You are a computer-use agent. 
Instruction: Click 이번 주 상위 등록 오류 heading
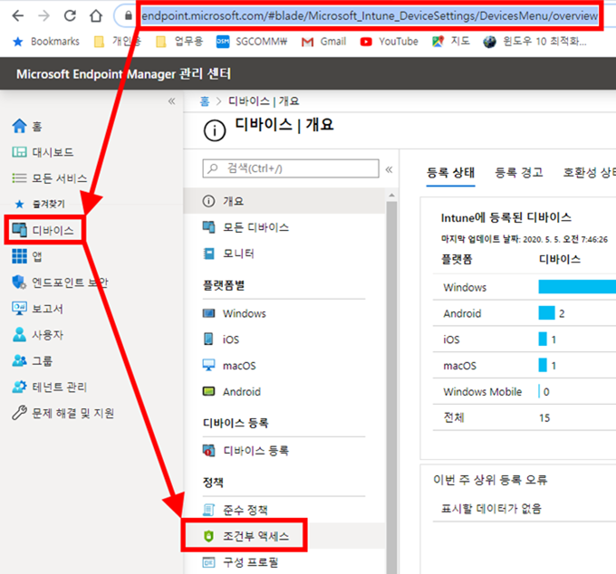click(490, 479)
